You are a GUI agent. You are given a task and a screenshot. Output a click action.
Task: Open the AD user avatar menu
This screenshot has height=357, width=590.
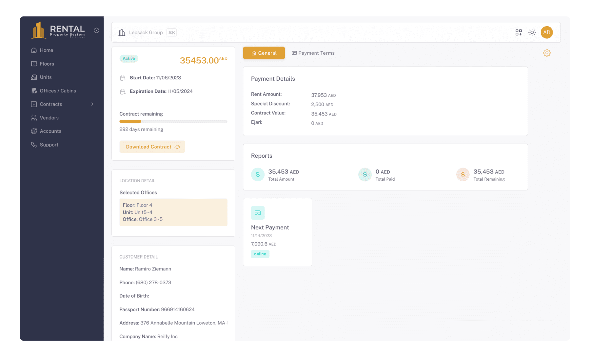click(547, 32)
